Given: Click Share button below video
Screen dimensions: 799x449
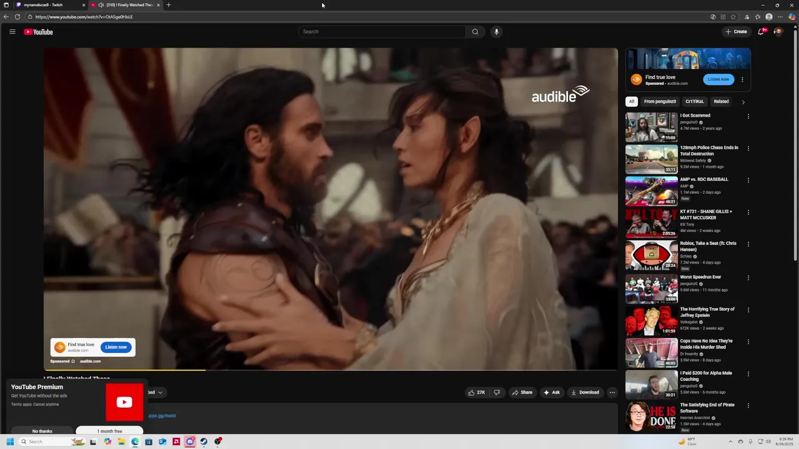Looking at the screenshot, I should 522,392.
